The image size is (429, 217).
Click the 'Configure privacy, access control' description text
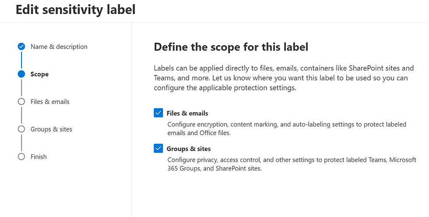click(x=292, y=164)
